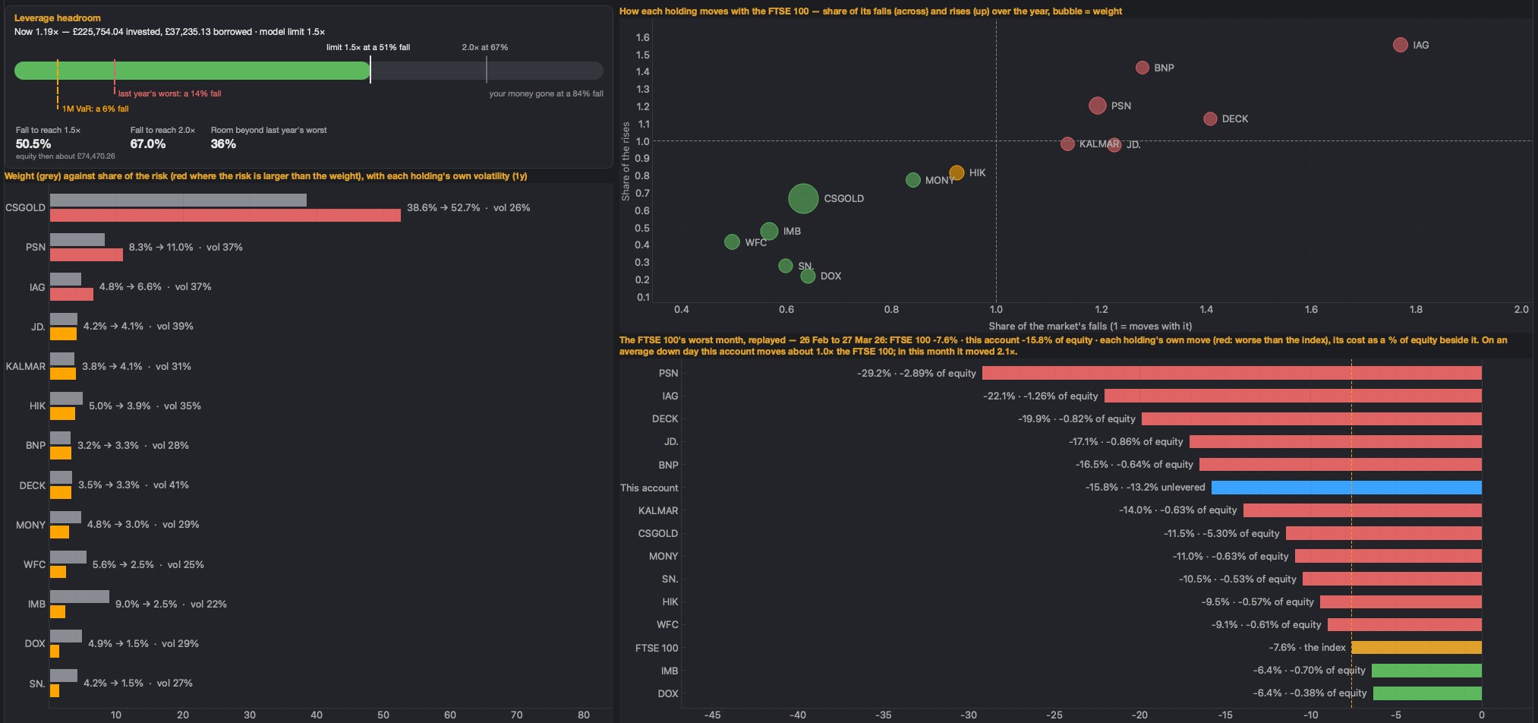Click the grey IMB weight bar
Image resolution: width=1538 pixels, height=723 pixels.
tap(80, 597)
